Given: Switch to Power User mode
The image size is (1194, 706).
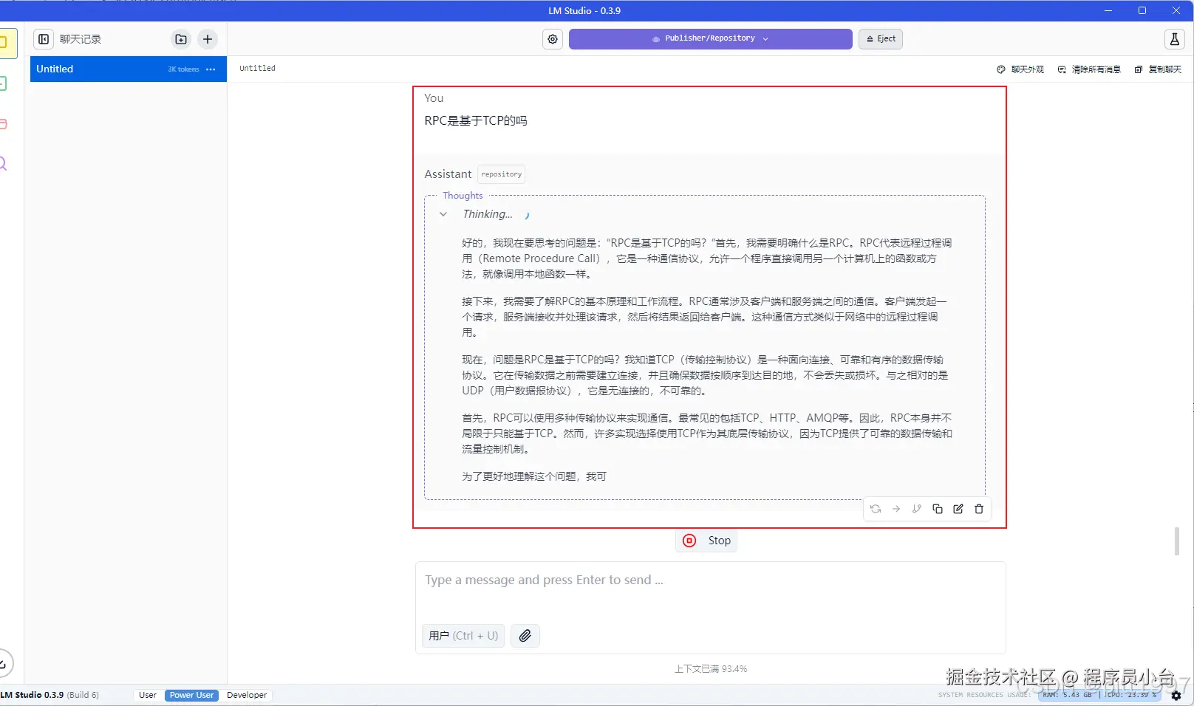Looking at the screenshot, I should click(x=191, y=695).
